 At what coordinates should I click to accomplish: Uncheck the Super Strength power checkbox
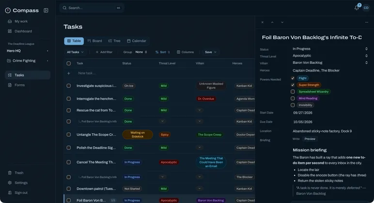tap(293, 85)
